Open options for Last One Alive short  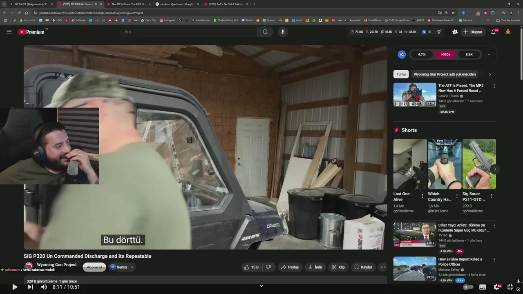422,196
